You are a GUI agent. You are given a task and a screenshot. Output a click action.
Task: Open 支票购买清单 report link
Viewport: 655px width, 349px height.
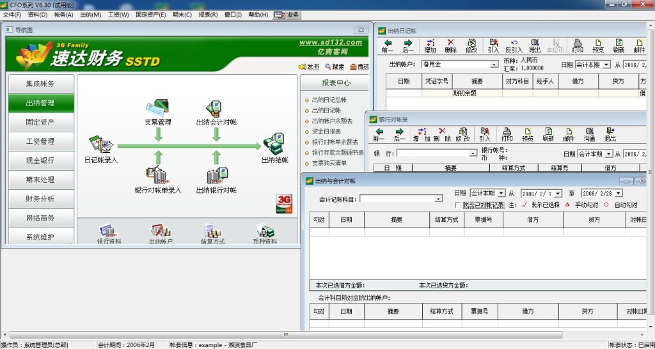(x=329, y=163)
